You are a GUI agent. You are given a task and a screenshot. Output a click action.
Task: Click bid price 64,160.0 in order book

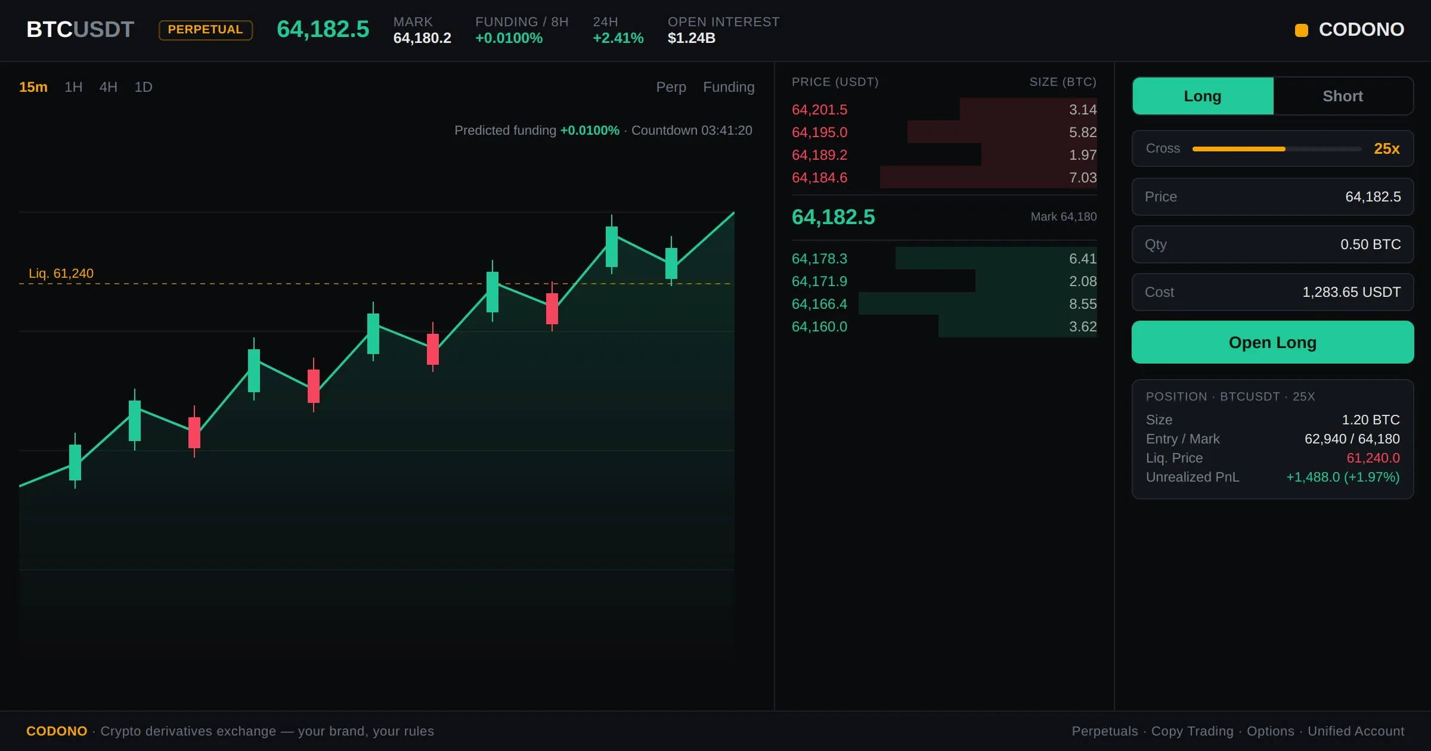click(x=819, y=327)
